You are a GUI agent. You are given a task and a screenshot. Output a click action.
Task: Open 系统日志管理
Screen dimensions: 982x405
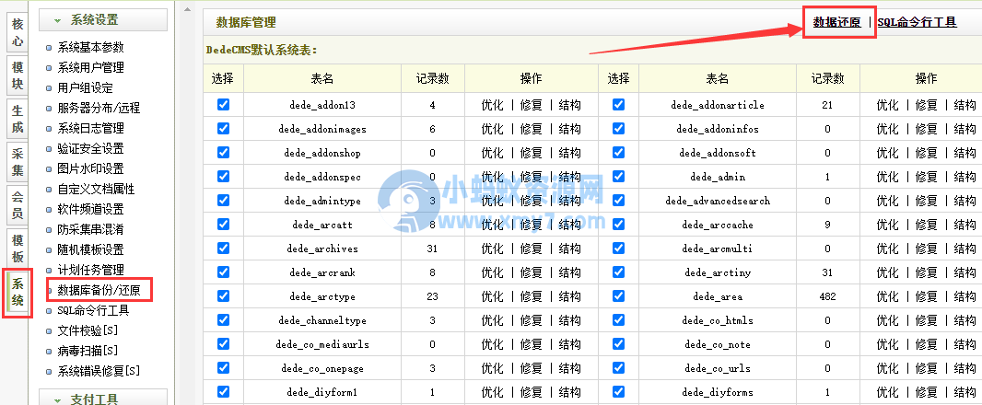pos(91,128)
